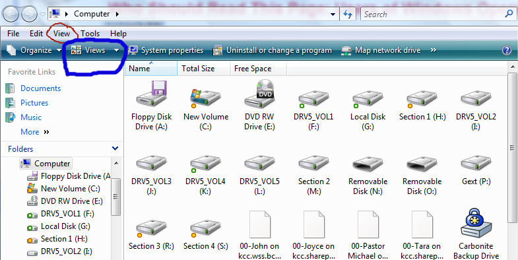The image size is (518, 260).
Task: Click Map network drive
Action: (381, 50)
